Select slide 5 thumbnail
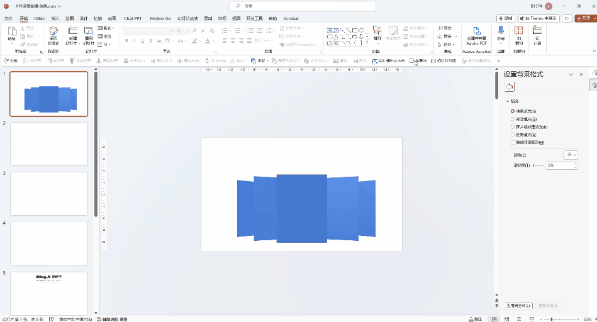597x322 pixels. click(48, 293)
